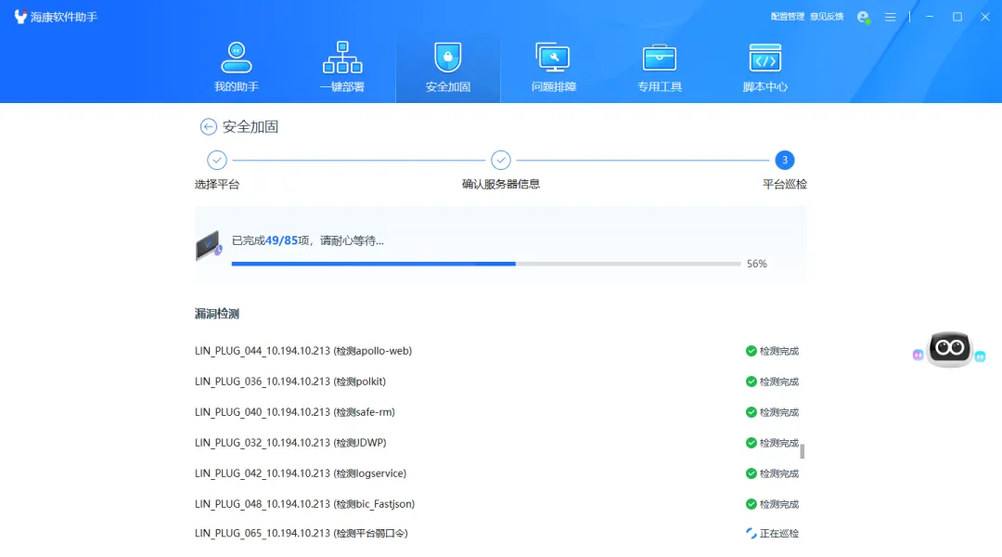Select row LIN_PLUG_044 检测apollo-web

[497, 351]
